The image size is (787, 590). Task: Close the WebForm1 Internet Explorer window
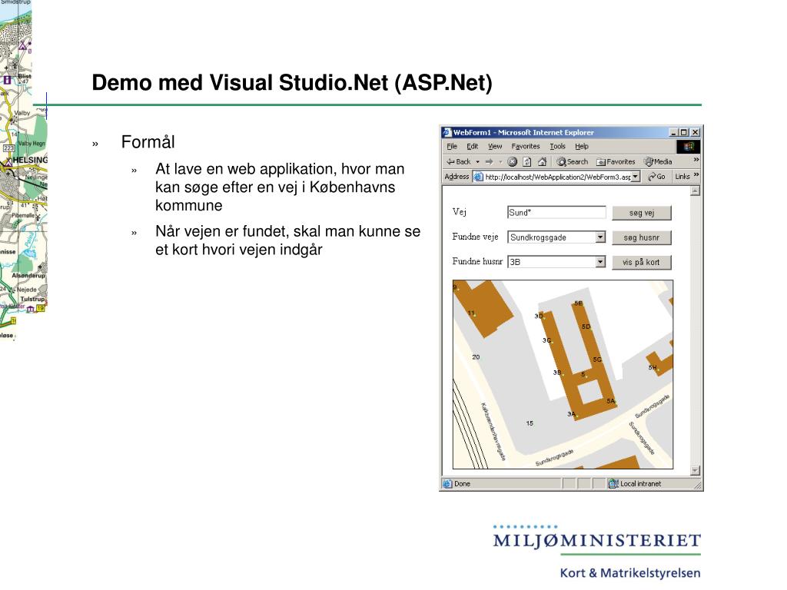[695, 132]
